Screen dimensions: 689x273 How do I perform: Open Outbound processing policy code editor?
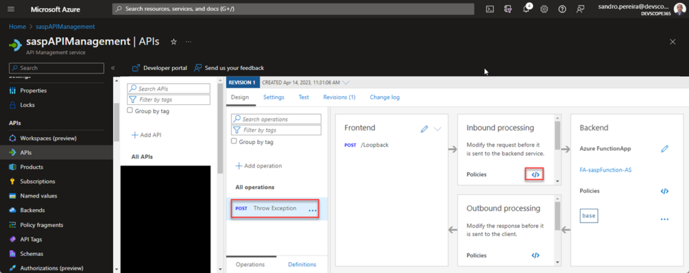coord(535,256)
